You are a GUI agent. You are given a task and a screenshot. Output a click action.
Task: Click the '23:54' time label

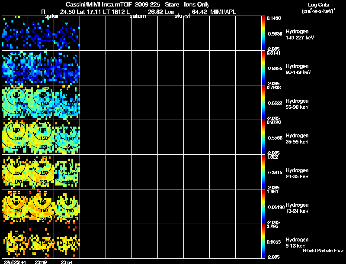click(x=67, y=262)
